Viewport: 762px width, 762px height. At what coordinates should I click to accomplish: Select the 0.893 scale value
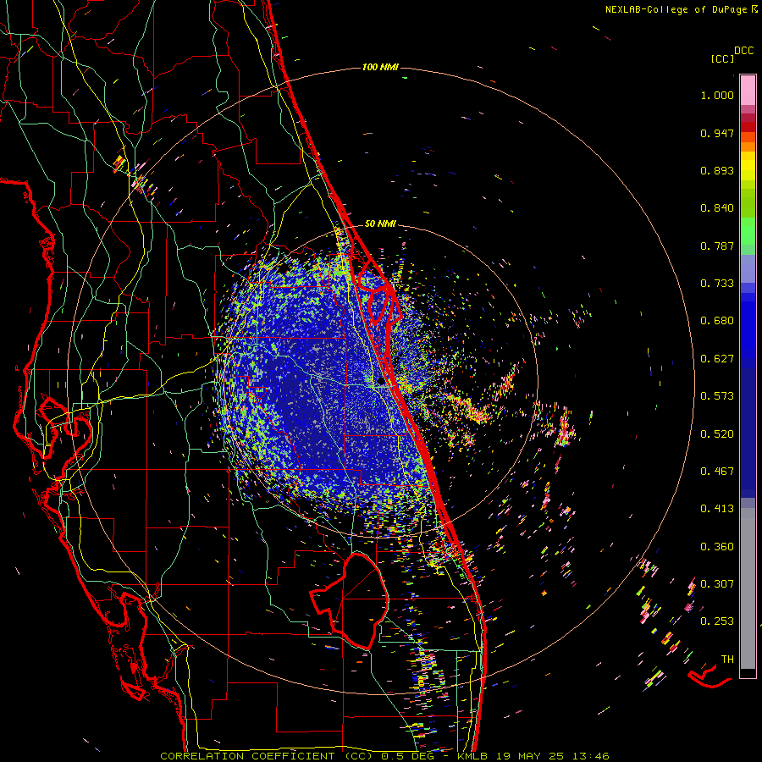(x=717, y=170)
